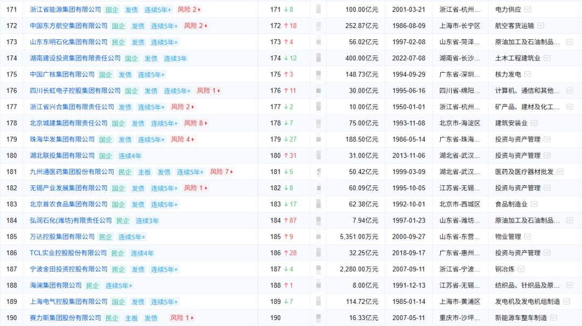Screen dimensions: 582x326
Task: Click 发债 tag for 上海电气控股集团
Action: (138, 302)
